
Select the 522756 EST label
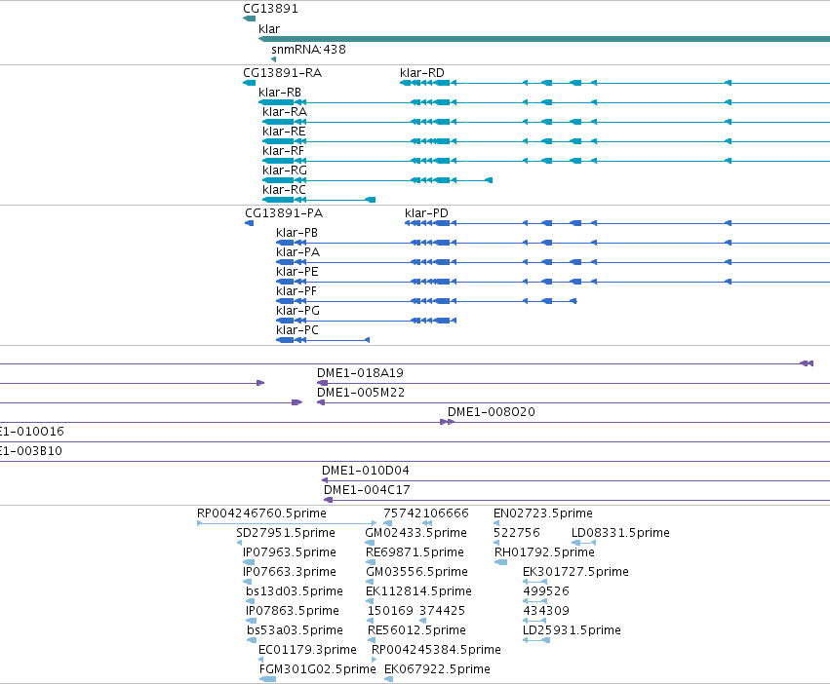coord(517,533)
